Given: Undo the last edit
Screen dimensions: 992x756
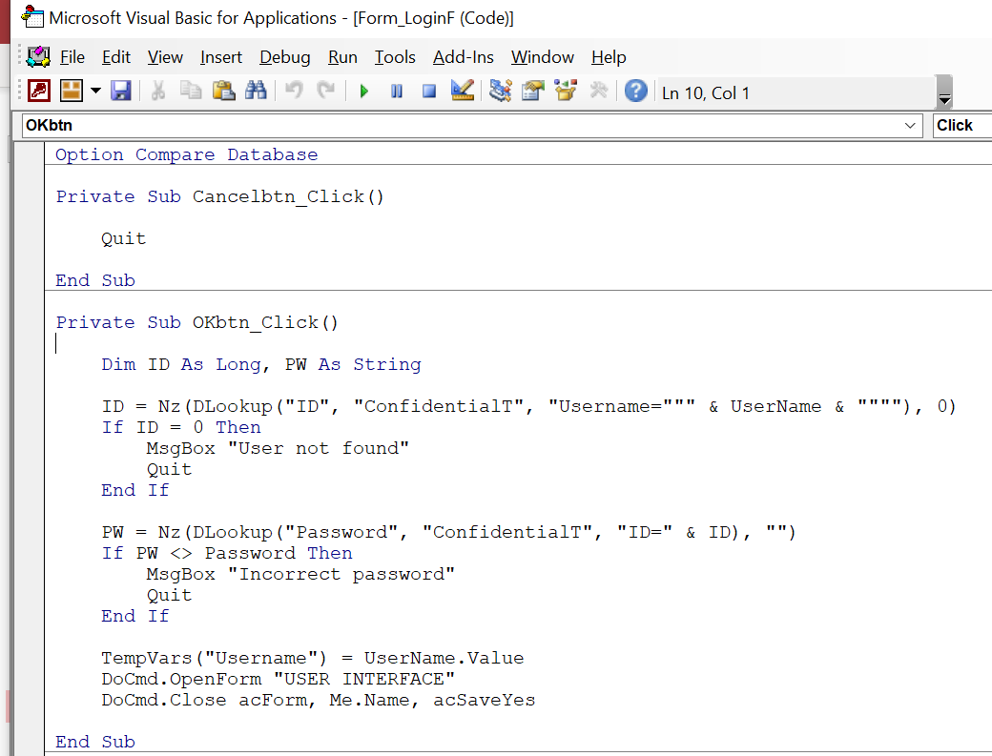Looking at the screenshot, I should 293,91.
